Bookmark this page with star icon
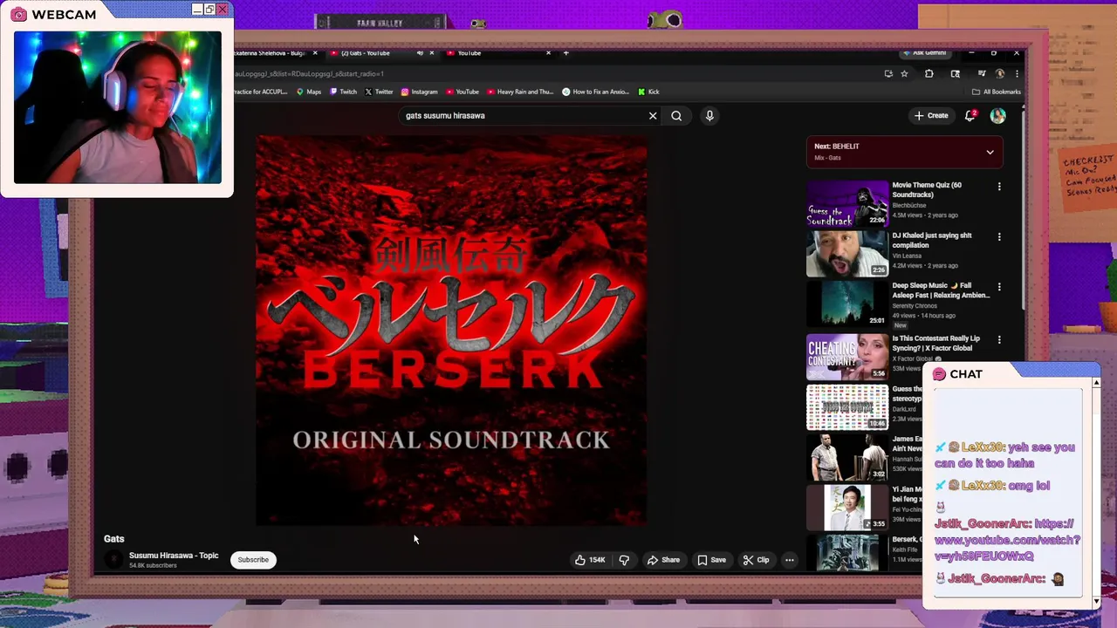 coord(904,74)
